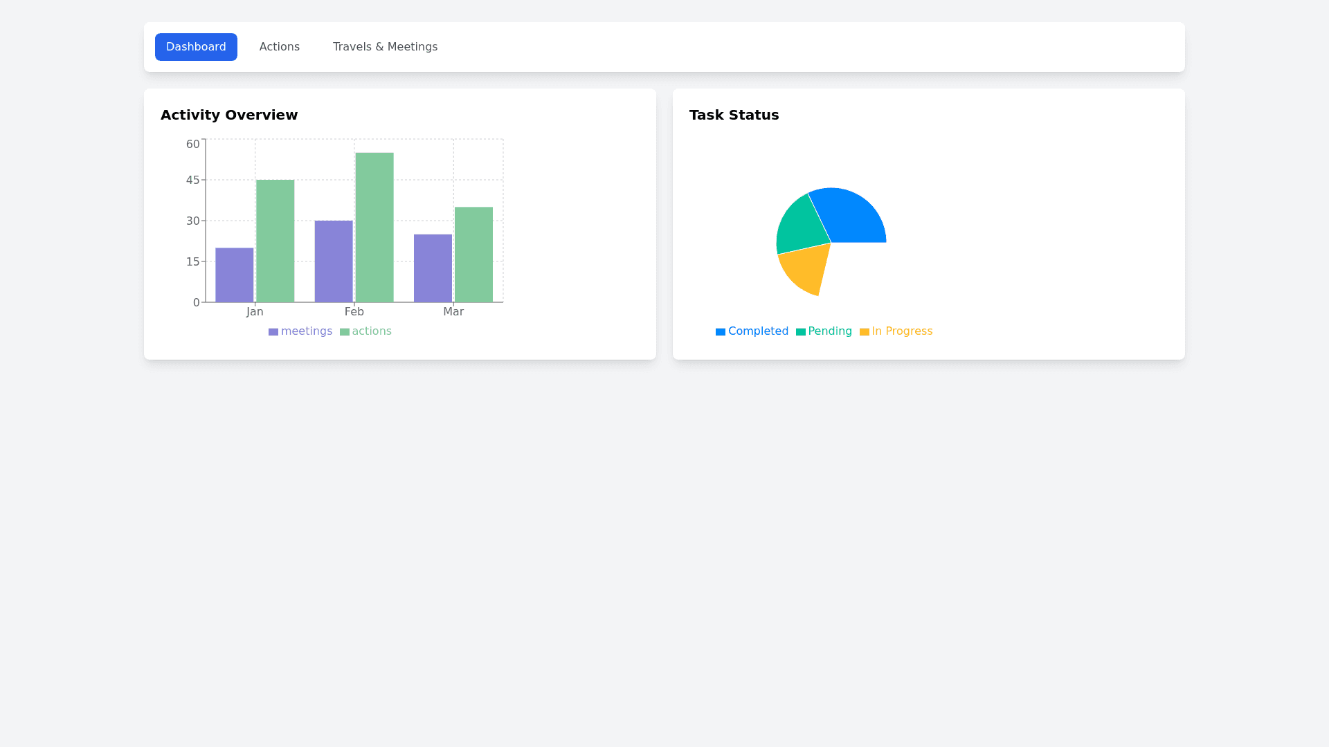The height and width of the screenshot is (747, 1329).
Task: Click the February meetings bar
Action: coord(334,261)
